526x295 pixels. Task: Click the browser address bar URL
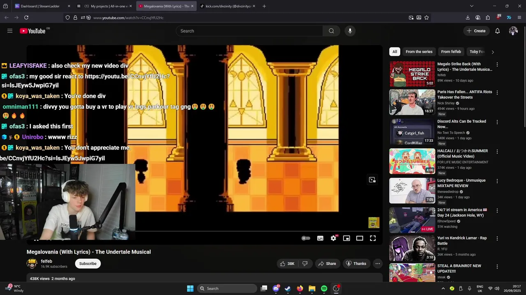[x=128, y=18]
